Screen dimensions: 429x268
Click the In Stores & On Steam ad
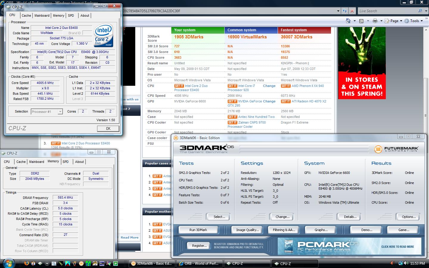[362, 63]
